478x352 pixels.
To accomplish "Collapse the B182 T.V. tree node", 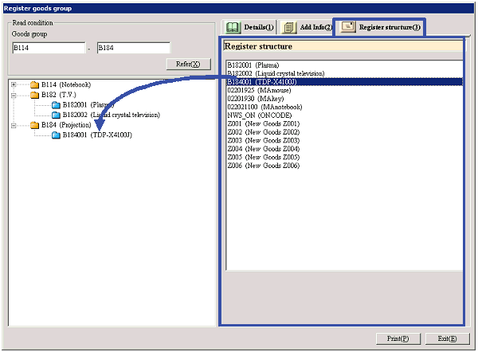I will [x=14, y=95].
